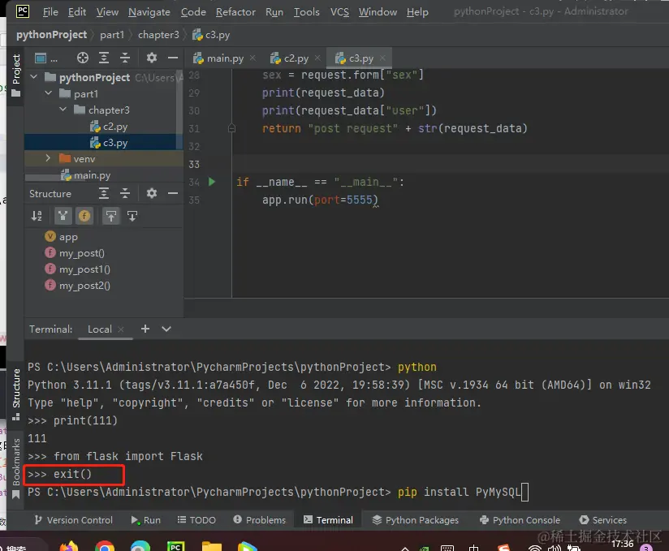
Task: Close the c3.py tab
Action: (x=382, y=58)
